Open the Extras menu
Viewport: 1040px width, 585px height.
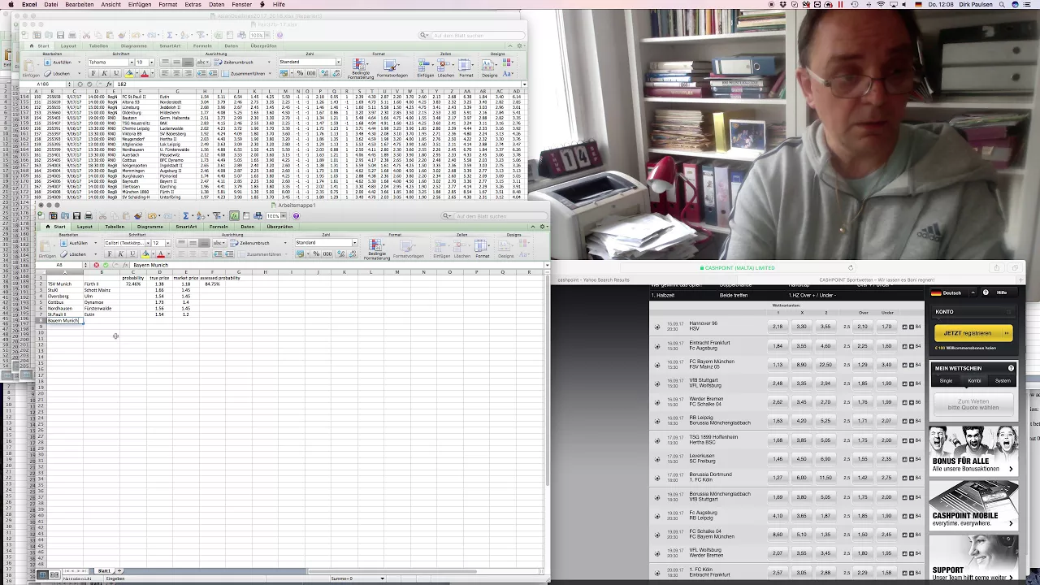(193, 4)
